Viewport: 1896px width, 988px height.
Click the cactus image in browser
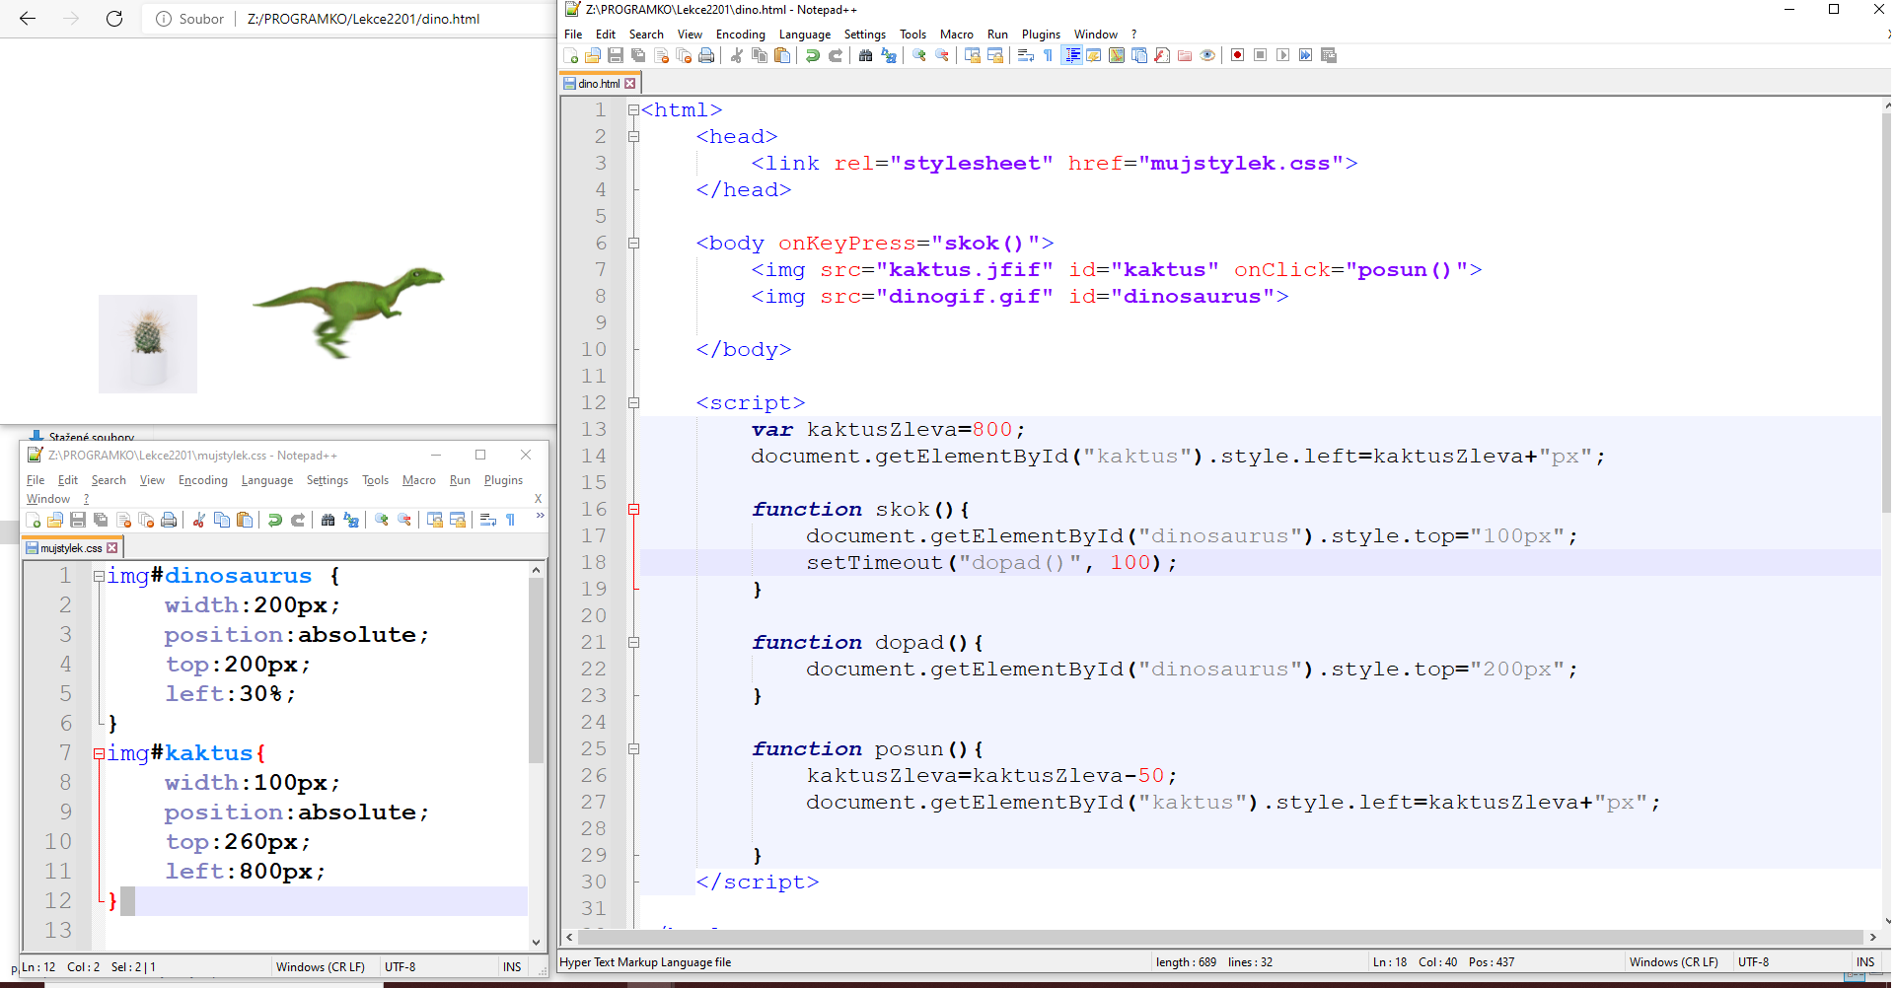pyautogui.click(x=148, y=343)
